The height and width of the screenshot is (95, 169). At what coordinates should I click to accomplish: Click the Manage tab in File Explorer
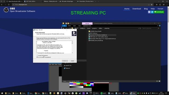pyautogui.click(x=87, y=23)
